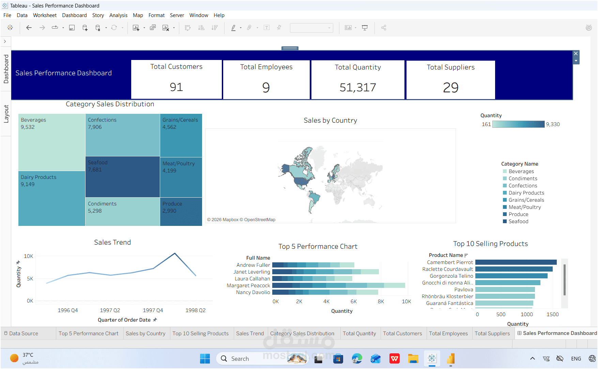Open the Story menu
The image size is (598, 369).
(x=98, y=15)
